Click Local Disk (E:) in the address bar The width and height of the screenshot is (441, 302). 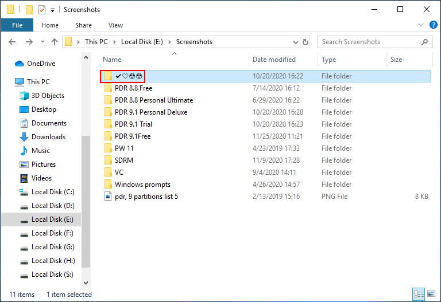point(142,42)
